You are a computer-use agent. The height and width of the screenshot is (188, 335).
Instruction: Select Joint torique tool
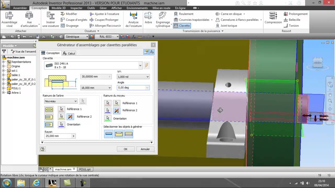click(226, 26)
